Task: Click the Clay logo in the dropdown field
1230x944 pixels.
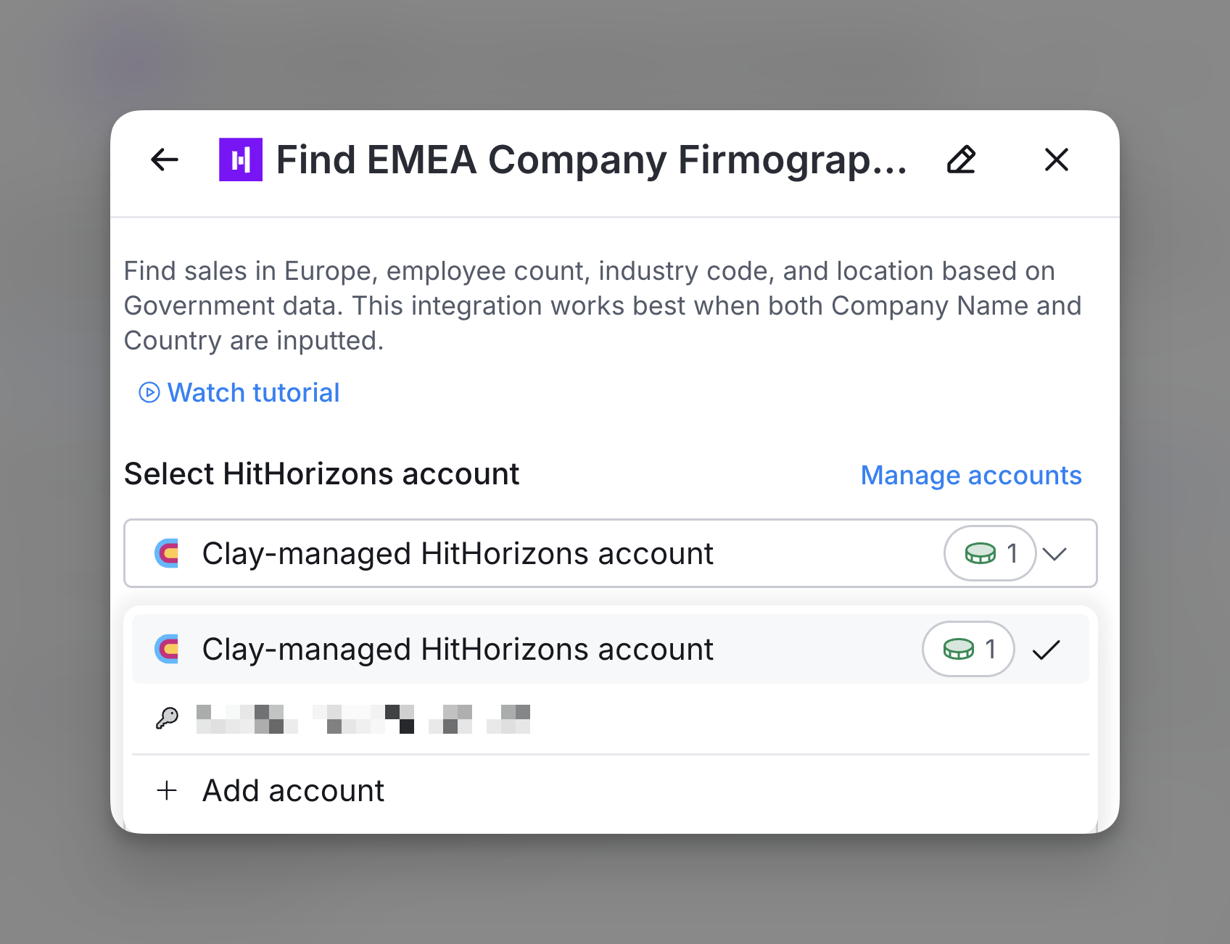Action: 168,553
